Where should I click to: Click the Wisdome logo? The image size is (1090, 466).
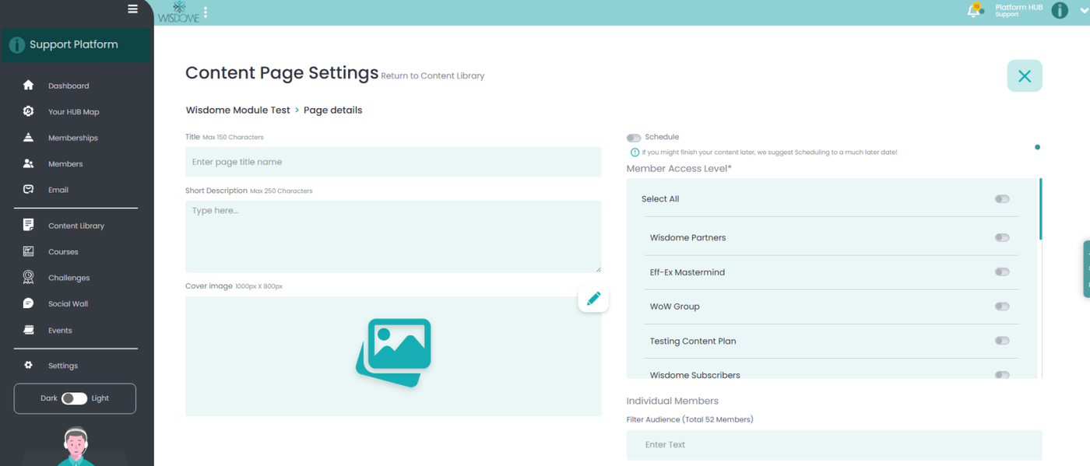[x=178, y=12]
